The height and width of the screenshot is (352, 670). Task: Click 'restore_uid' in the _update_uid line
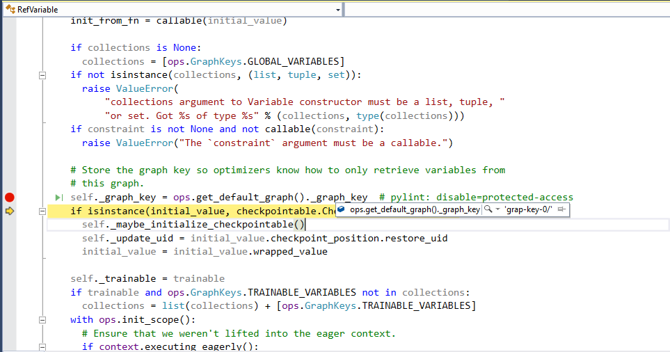[x=416, y=238]
